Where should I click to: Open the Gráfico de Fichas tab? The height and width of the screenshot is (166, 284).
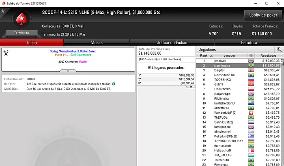(172, 43)
